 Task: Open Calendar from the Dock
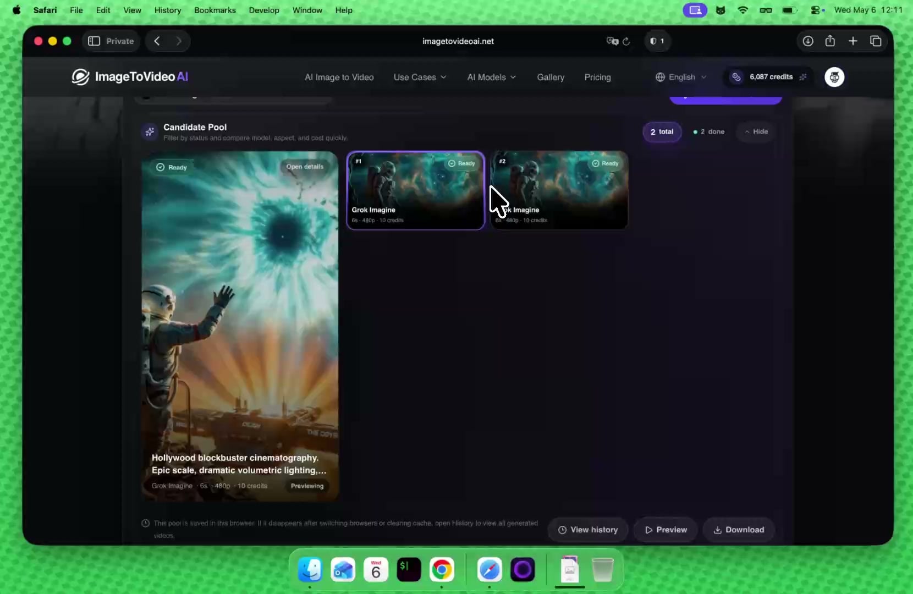[376, 569]
